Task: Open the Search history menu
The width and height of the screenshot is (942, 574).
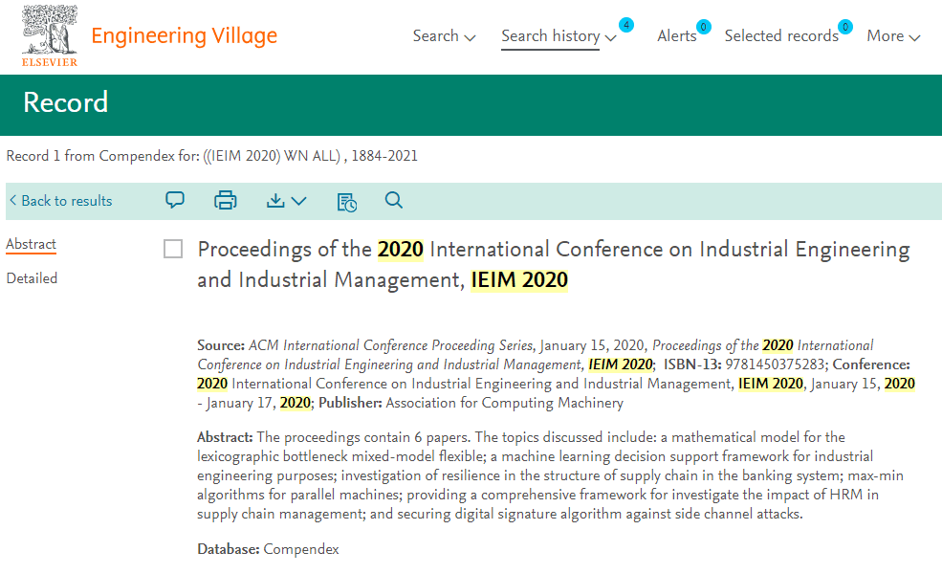Action: tap(550, 36)
